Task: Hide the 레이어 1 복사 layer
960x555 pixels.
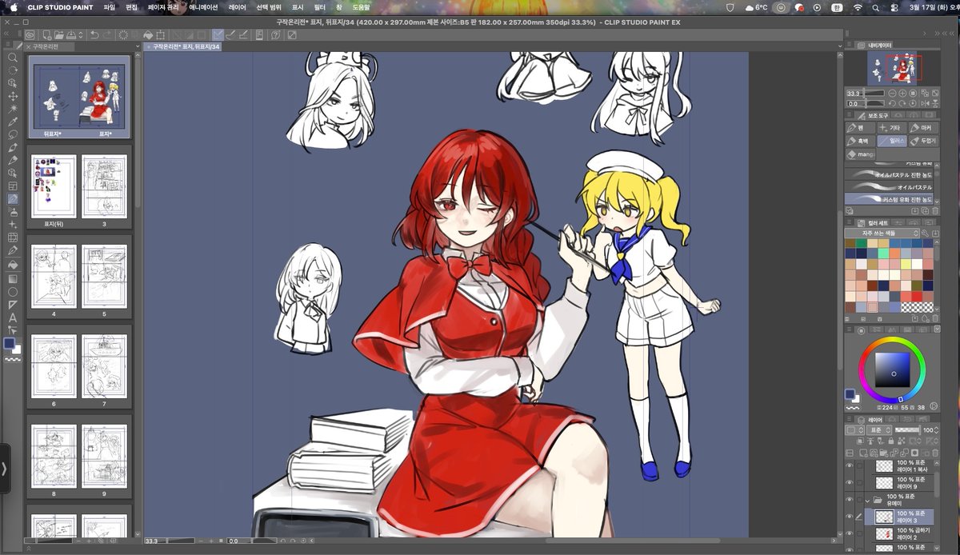Action: tap(849, 465)
